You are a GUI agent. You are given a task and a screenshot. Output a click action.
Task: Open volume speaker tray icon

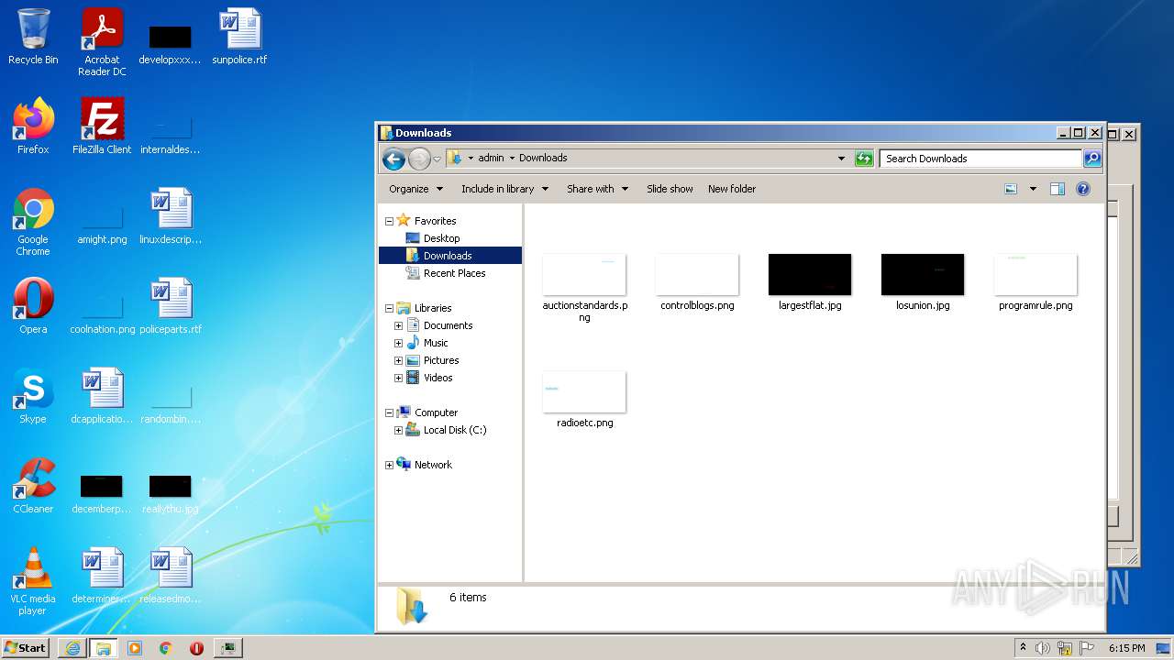(1043, 648)
